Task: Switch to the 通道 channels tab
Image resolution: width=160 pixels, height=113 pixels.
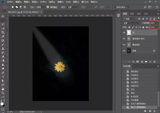Action: pos(132,14)
